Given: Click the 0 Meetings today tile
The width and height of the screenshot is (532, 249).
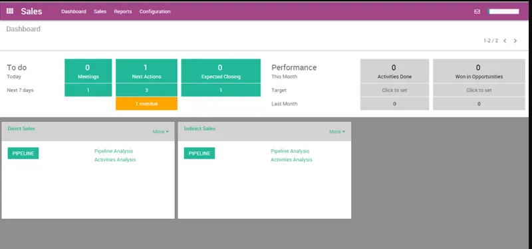Looking at the screenshot, I should pyautogui.click(x=88, y=71).
